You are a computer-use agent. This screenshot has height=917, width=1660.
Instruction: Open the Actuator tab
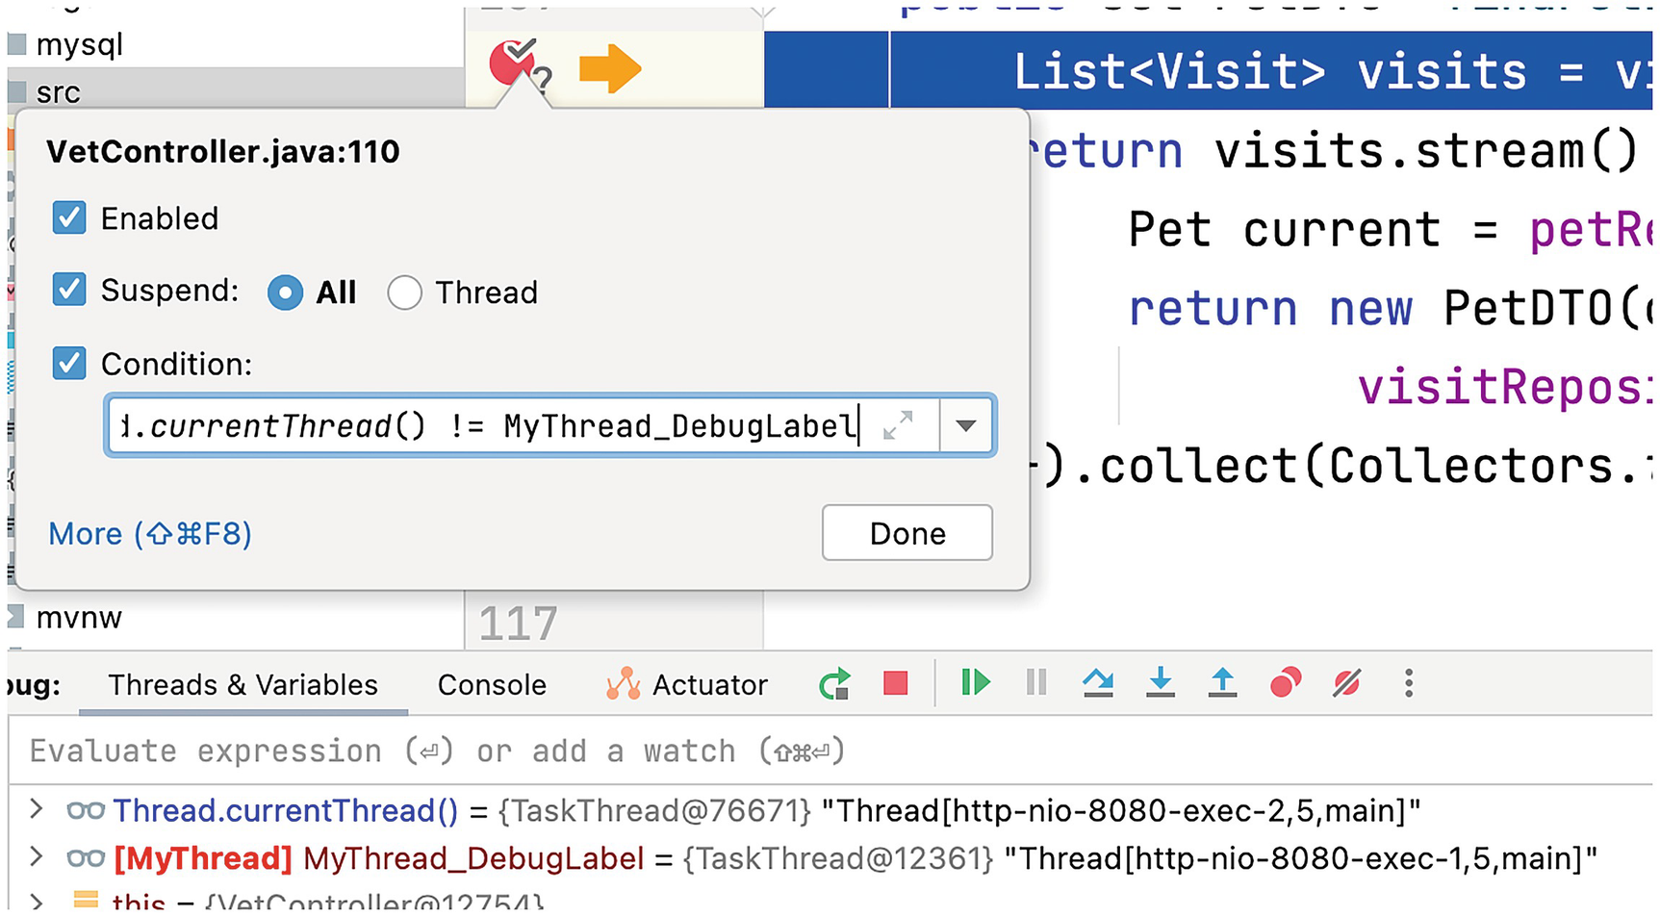687,685
